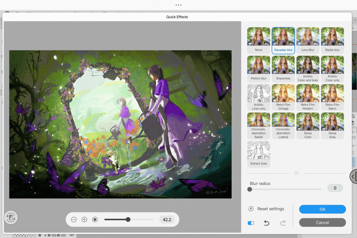Expand the panel divider handle above Blur radius

pyautogui.click(x=296, y=173)
